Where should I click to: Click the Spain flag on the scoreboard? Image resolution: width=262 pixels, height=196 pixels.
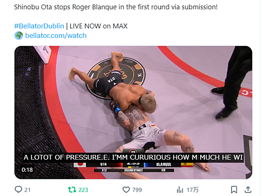coord(187,165)
